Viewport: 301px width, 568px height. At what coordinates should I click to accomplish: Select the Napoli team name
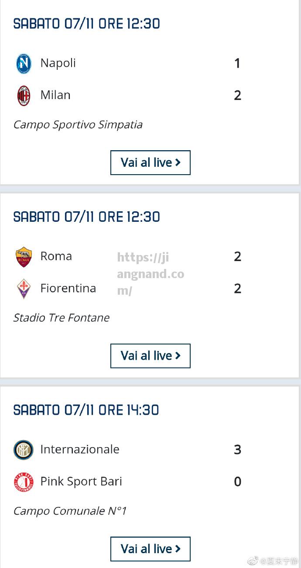point(58,63)
